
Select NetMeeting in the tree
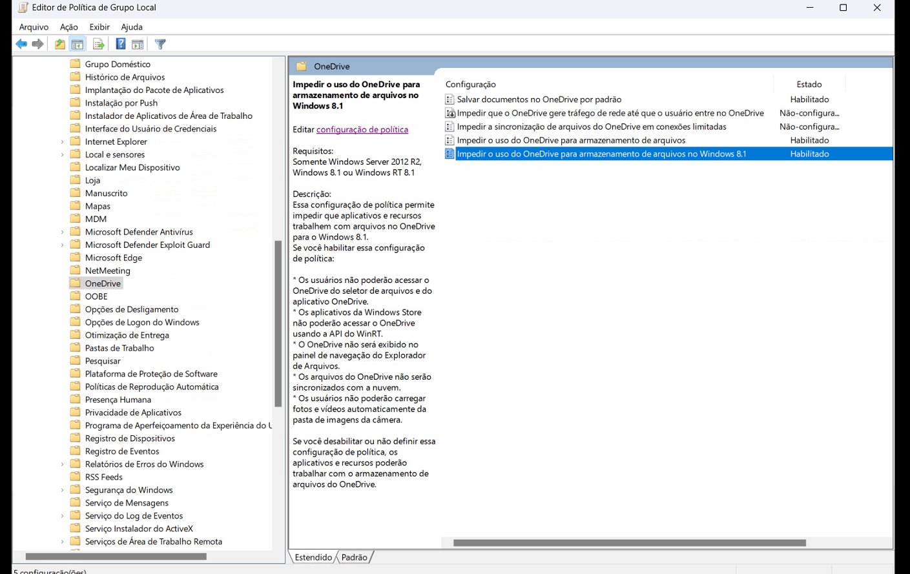[108, 271]
